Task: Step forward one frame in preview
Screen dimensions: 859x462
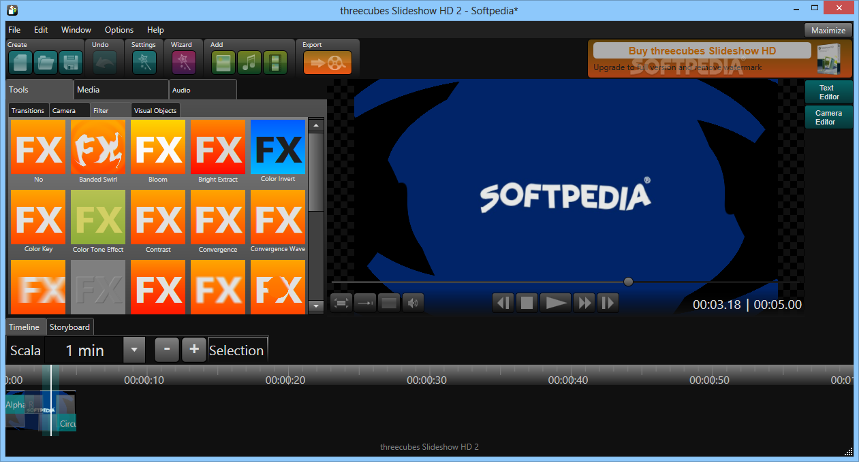Action: (608, 303)
